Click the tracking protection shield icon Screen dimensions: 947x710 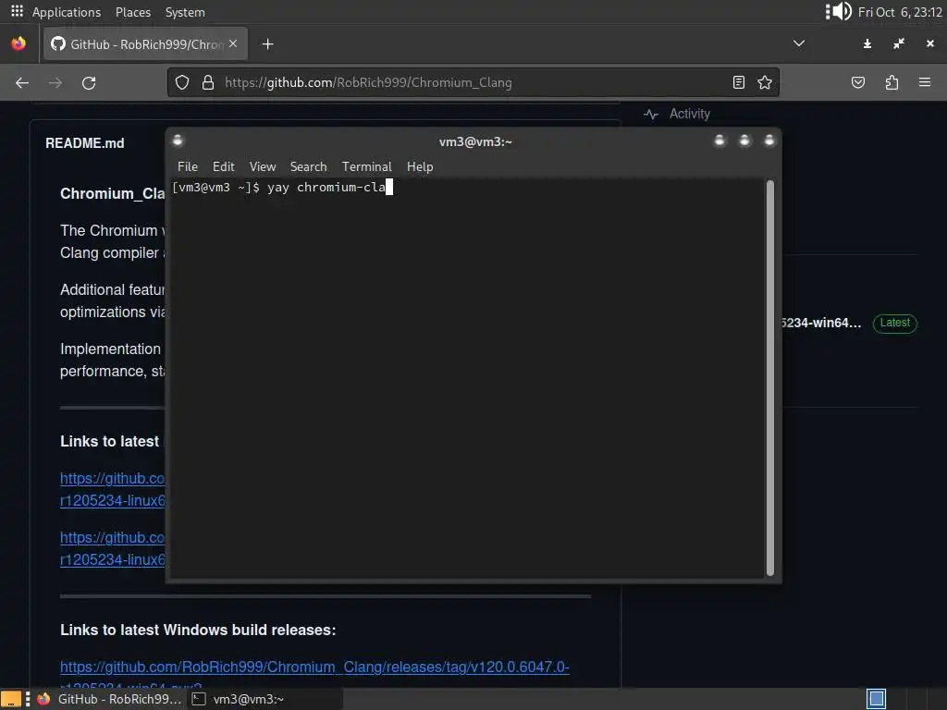point(182,82)
